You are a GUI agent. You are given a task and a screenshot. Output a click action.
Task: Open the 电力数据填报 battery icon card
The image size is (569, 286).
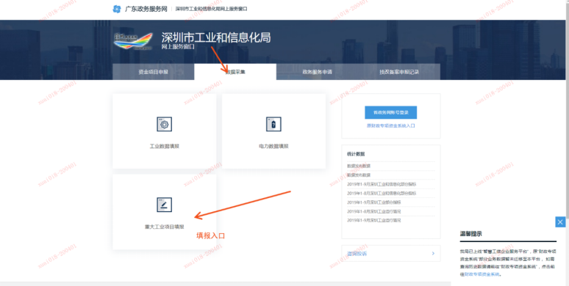point(273,131)
